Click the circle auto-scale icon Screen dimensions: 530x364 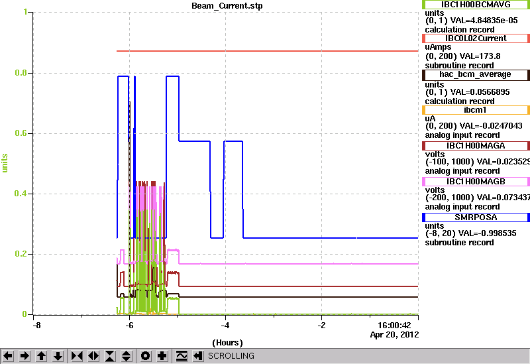pyautogui.click(x=145, y=356)
